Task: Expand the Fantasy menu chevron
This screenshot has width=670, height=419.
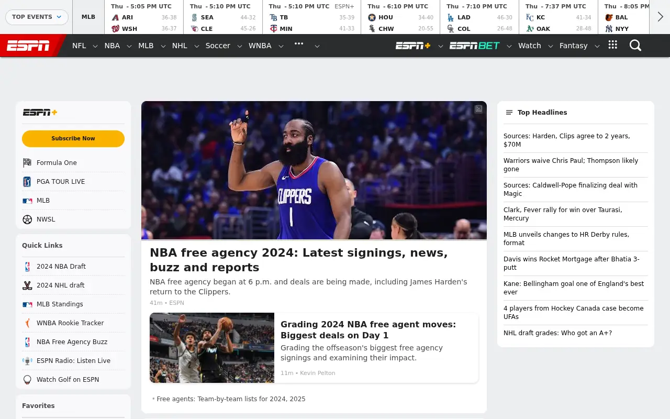Action: pyautogui.click(x=597, y=46)
